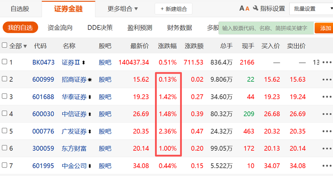Open 指标设置 wrench settings

click(x=269, y=8)
